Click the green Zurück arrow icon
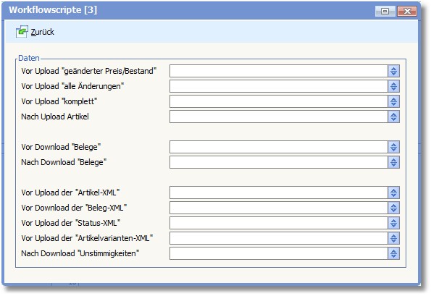Screen dimensions: 431x296 [x=22, y=32]
